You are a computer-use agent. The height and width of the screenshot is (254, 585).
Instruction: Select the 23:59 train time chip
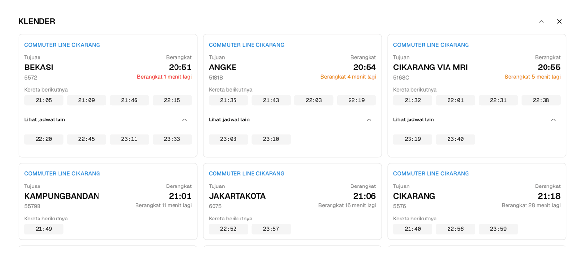(498, 229)
